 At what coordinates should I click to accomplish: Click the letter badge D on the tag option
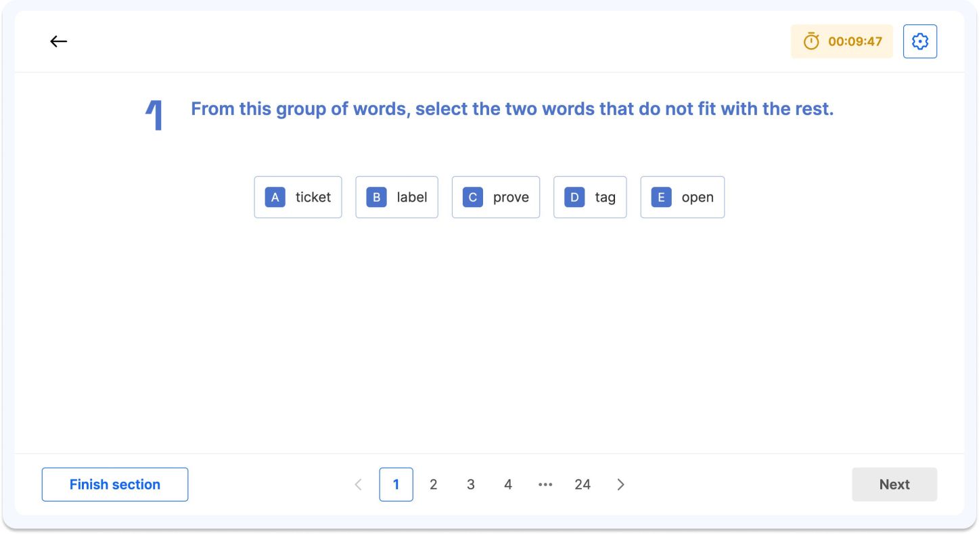tap(573, 197)
